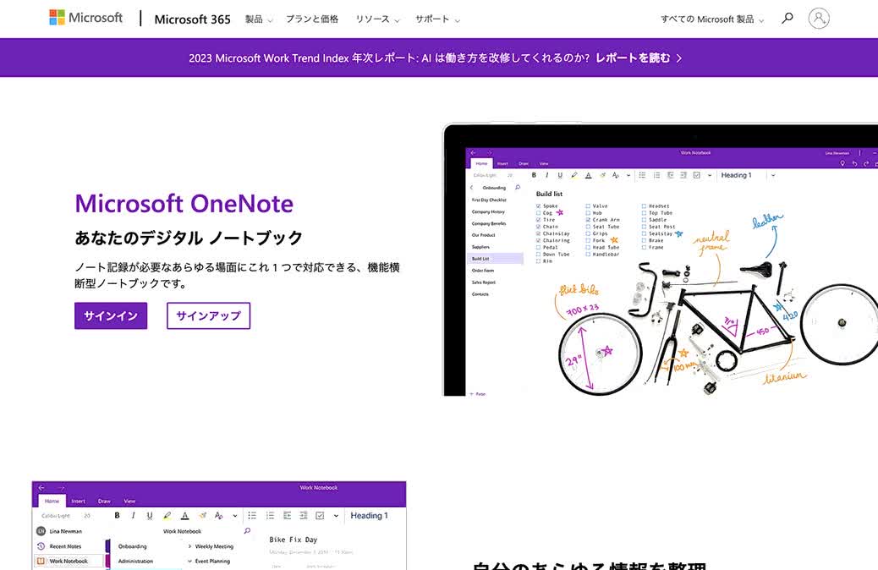Expand すべての Microsoft 製品 dropdown
Viewport: 878px width, 570px height.
click(x=711, y=19)
